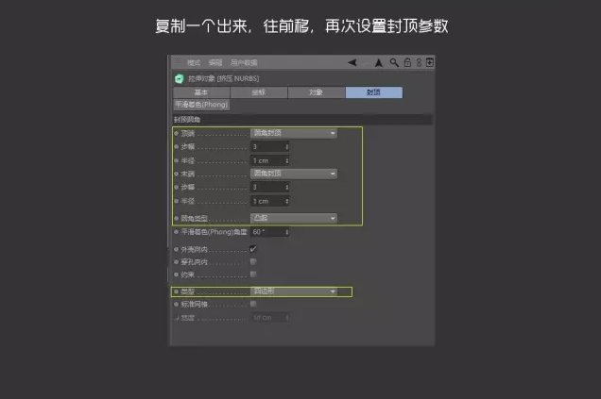Click the 半径 1 cm field under 顶端
The image size is (601, 399).
(270, 160)
